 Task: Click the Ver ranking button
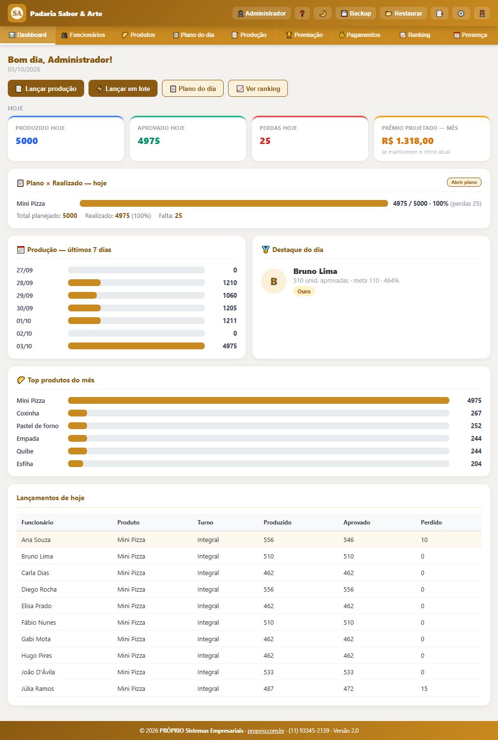[x=258, y=89]
